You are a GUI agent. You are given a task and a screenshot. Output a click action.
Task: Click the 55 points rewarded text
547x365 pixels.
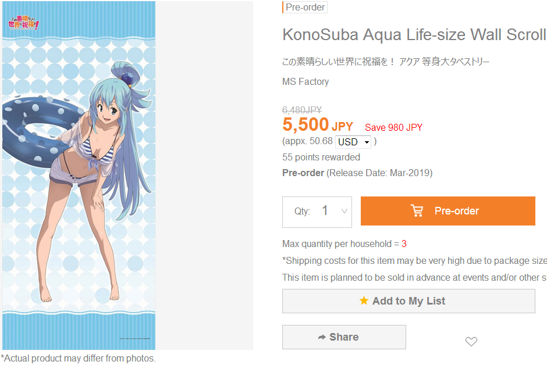click(x=321, y=158)
